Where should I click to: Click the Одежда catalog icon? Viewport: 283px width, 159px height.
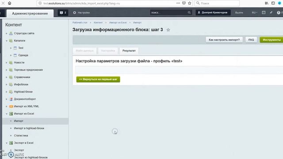tap(15, 55)
